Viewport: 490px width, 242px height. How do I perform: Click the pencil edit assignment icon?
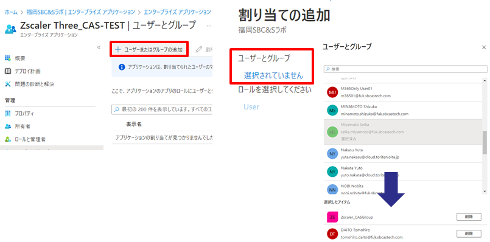click(x=199, y=49)
